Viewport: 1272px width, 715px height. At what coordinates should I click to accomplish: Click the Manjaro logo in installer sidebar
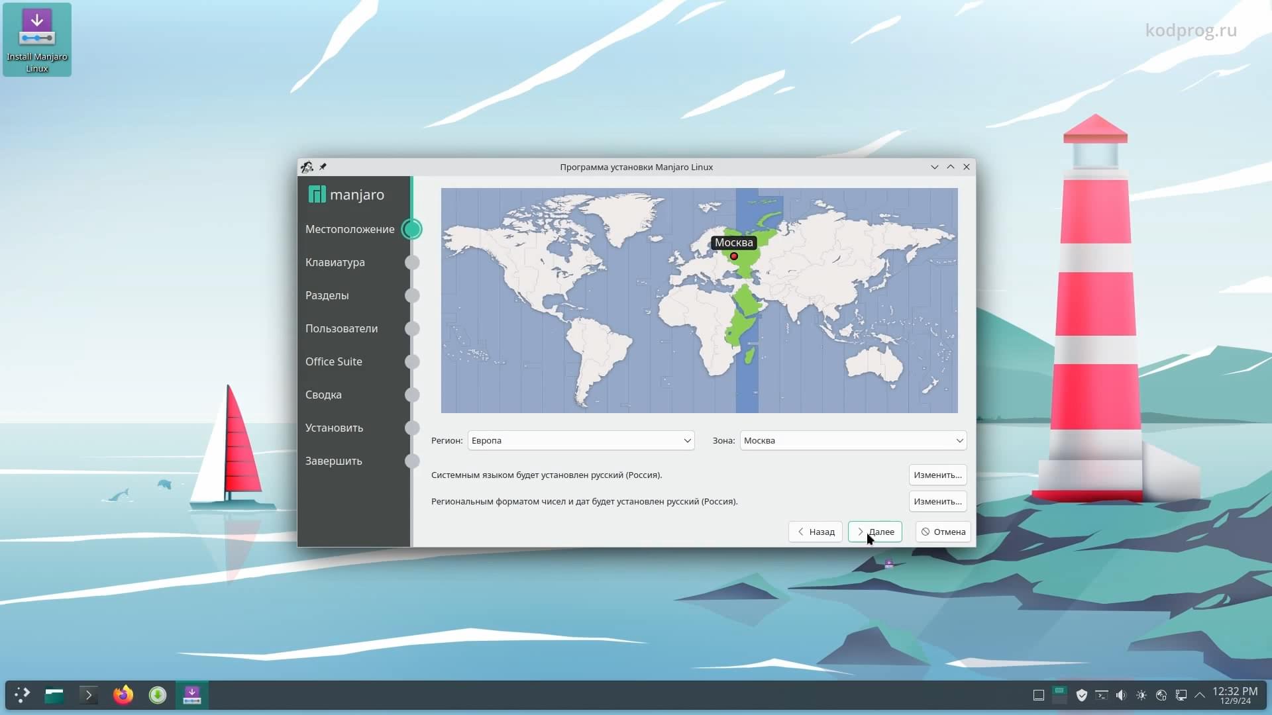coord(346,195)
